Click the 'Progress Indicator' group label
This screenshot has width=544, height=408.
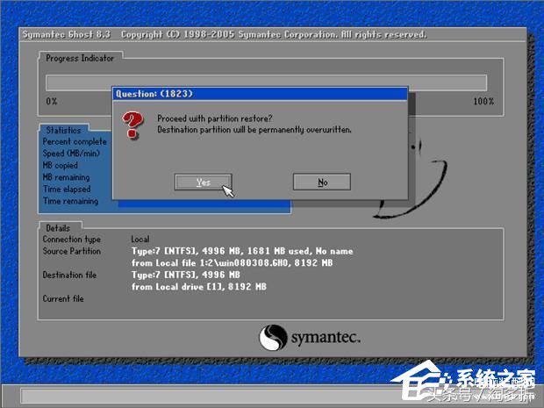point(80,58)
